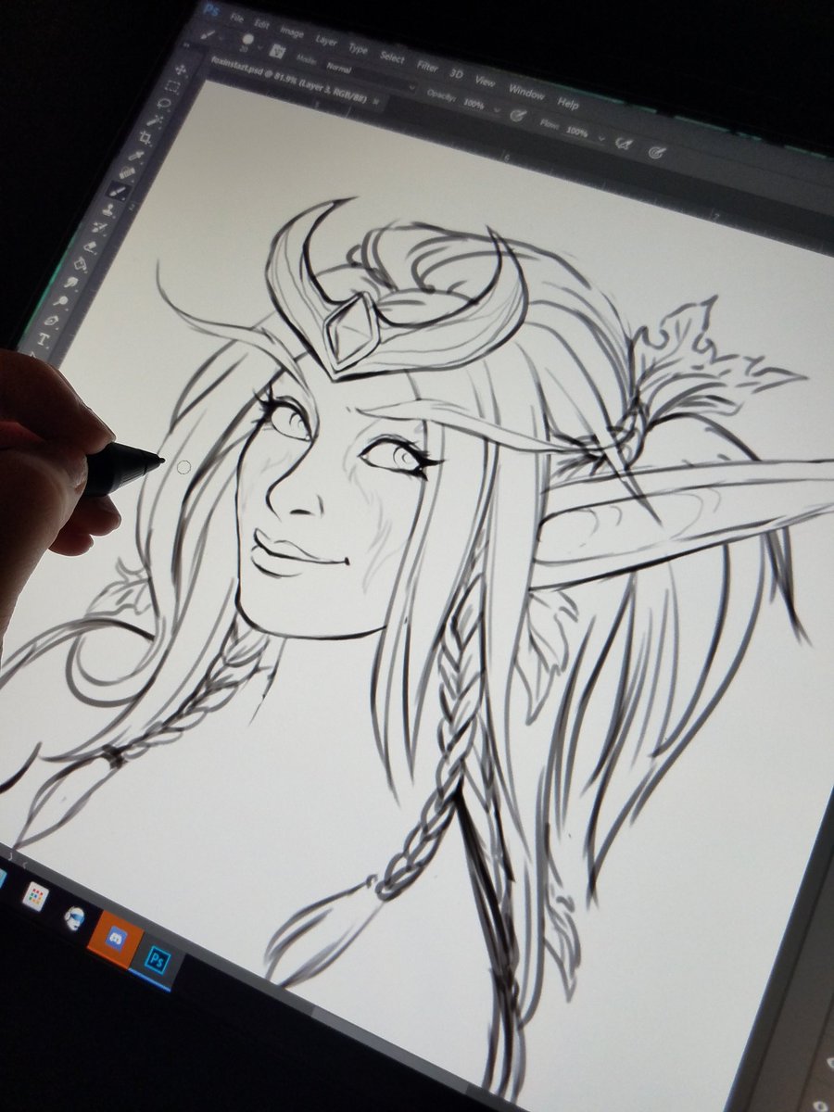The width and height of the screenshot is (834, 1112).
Task: Expand the Opacity 100% dropdown arrow
Action: pyautogui.click(x=497, y=110)
